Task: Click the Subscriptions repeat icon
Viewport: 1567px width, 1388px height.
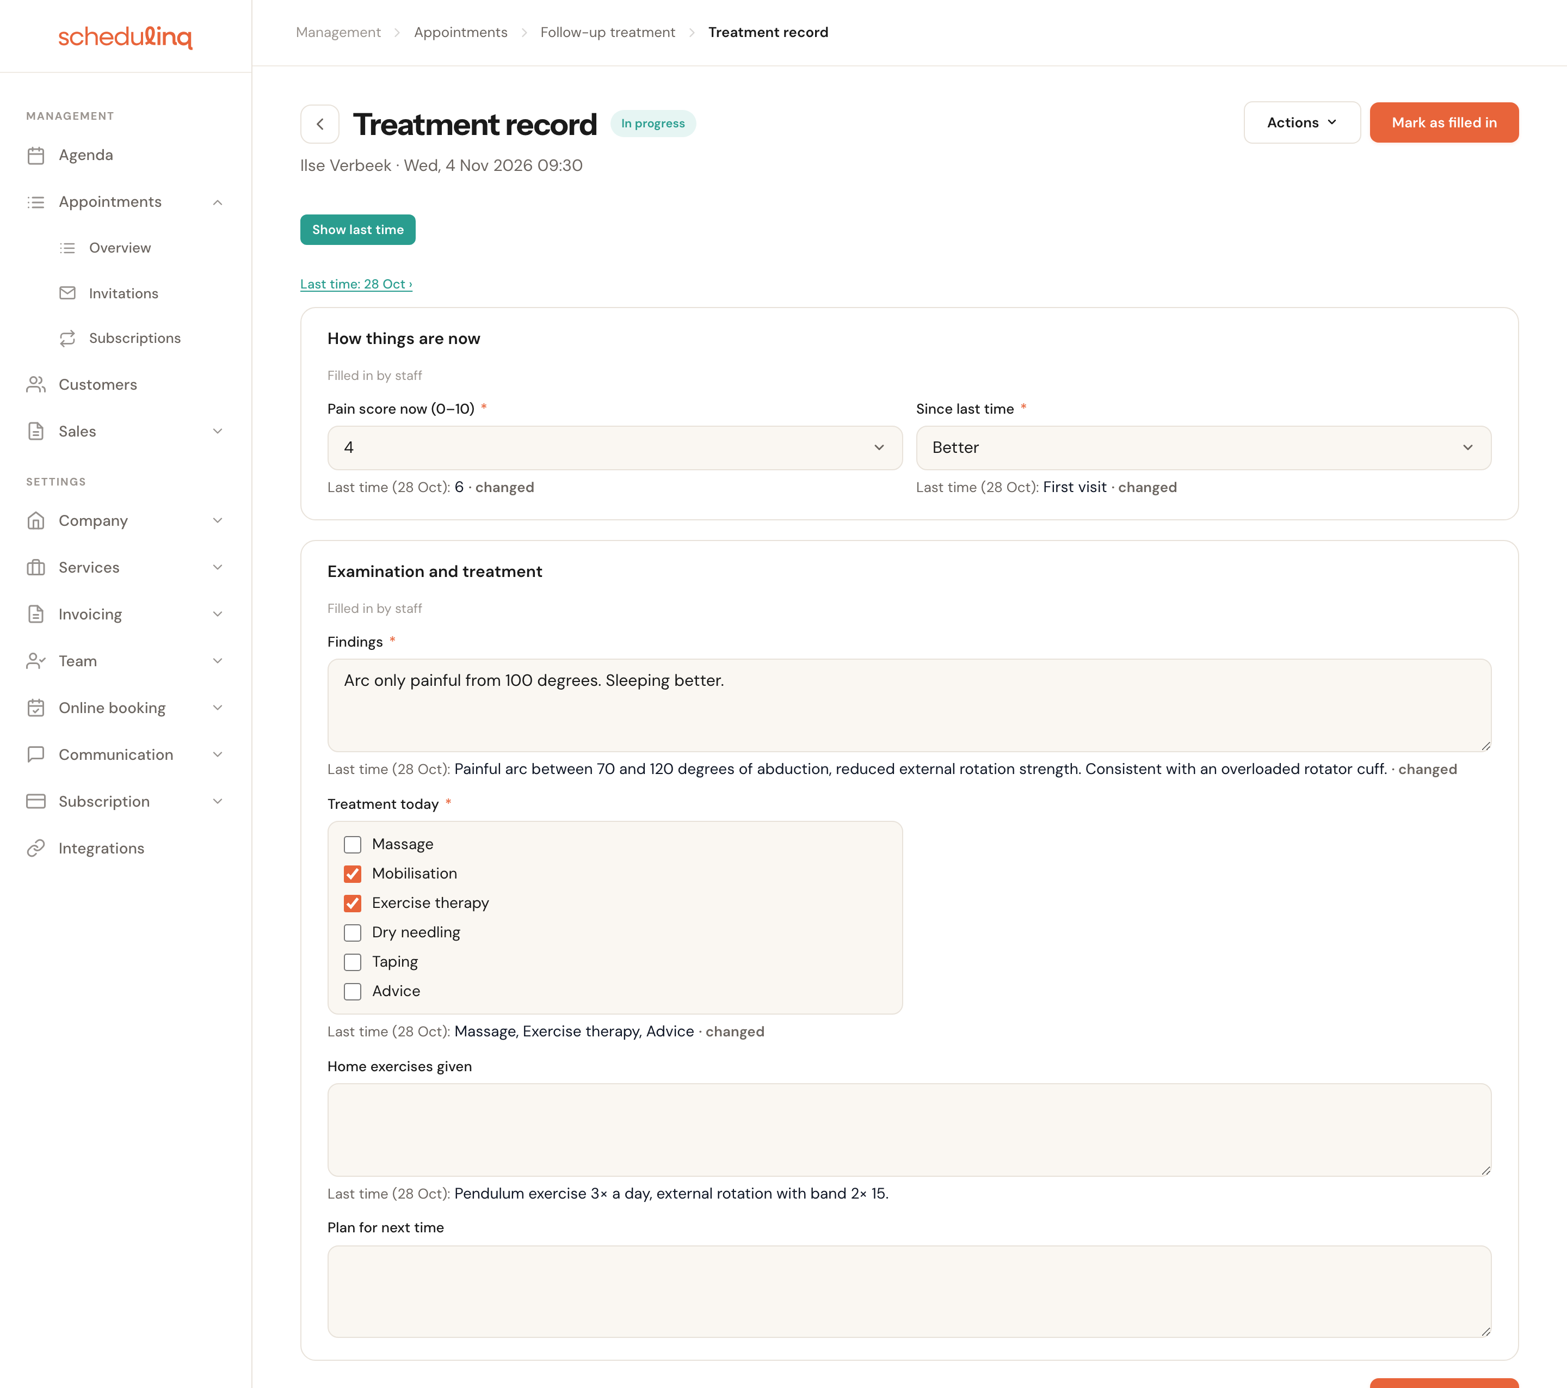Action: coord(67,338)
